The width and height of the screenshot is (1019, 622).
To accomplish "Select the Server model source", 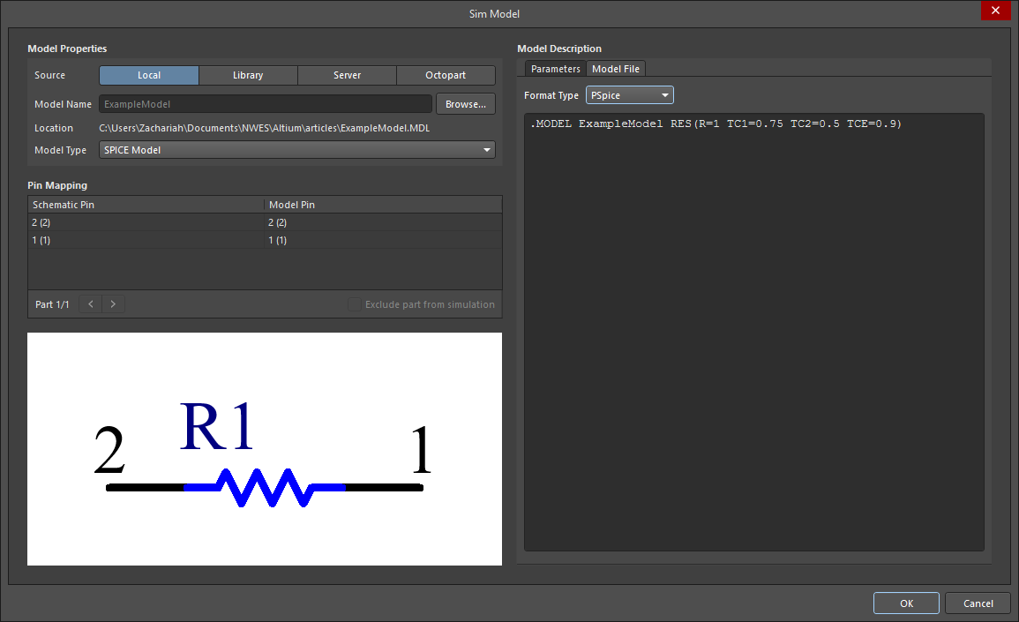I will click(x=347, y=75).
